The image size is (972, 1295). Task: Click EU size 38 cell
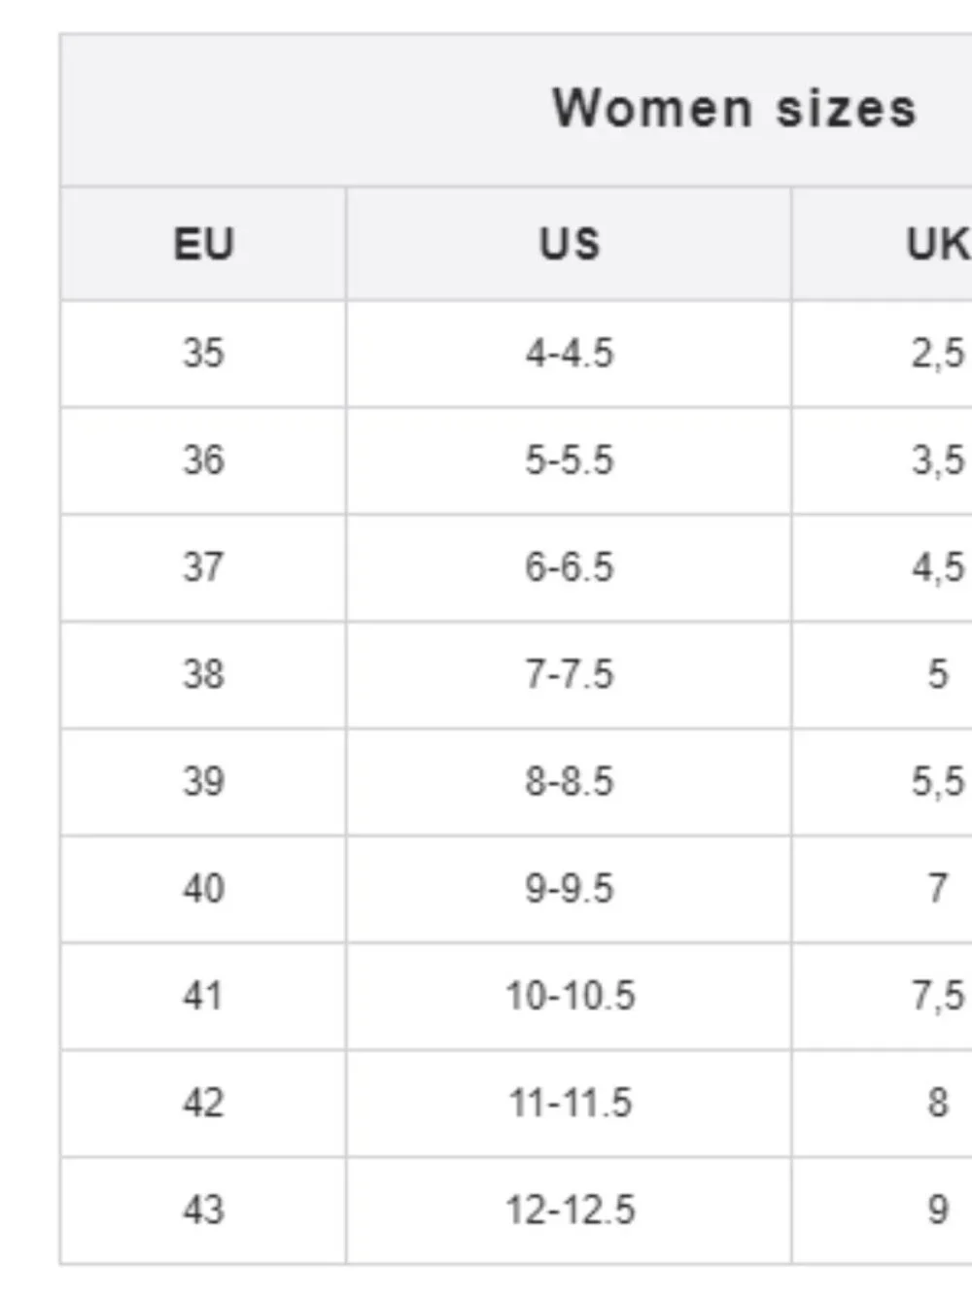point(203,674)
